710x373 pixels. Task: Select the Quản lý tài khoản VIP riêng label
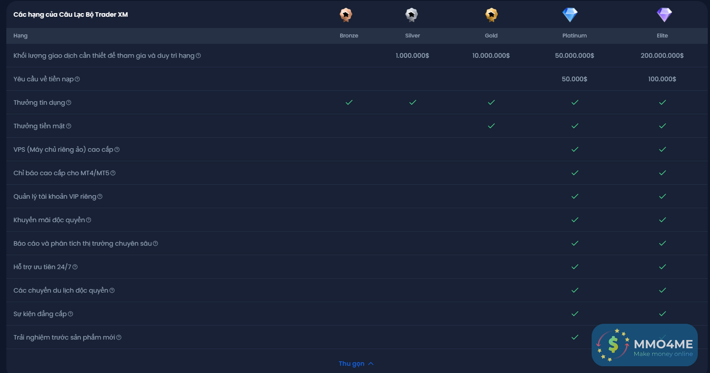tap(55, 196)
